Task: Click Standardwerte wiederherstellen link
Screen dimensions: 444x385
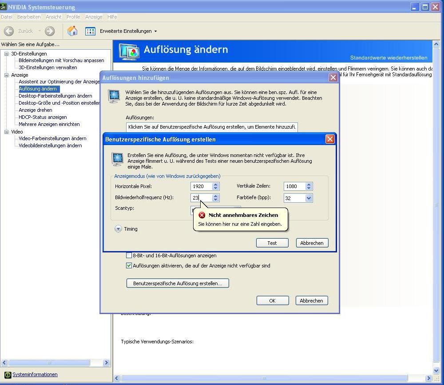Action: (389, 58)
